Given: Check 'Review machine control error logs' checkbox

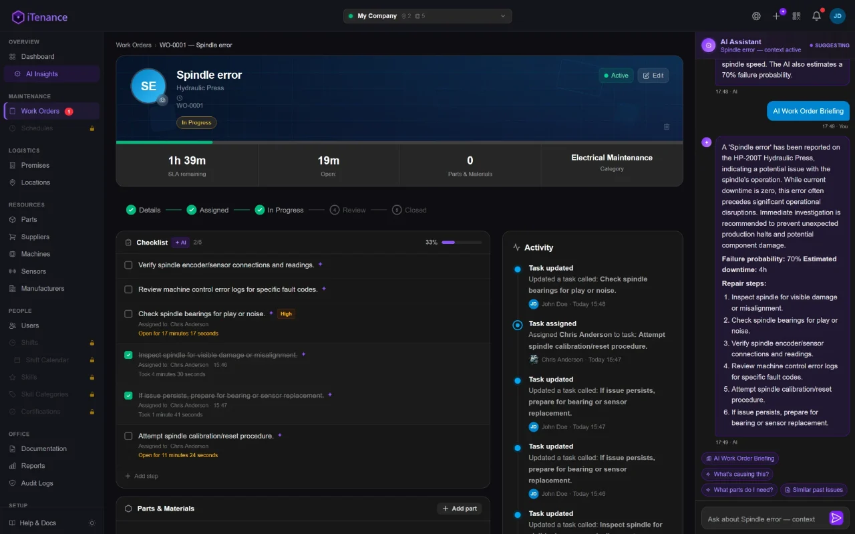Looking at the screenshot, I should click(128, 289).
